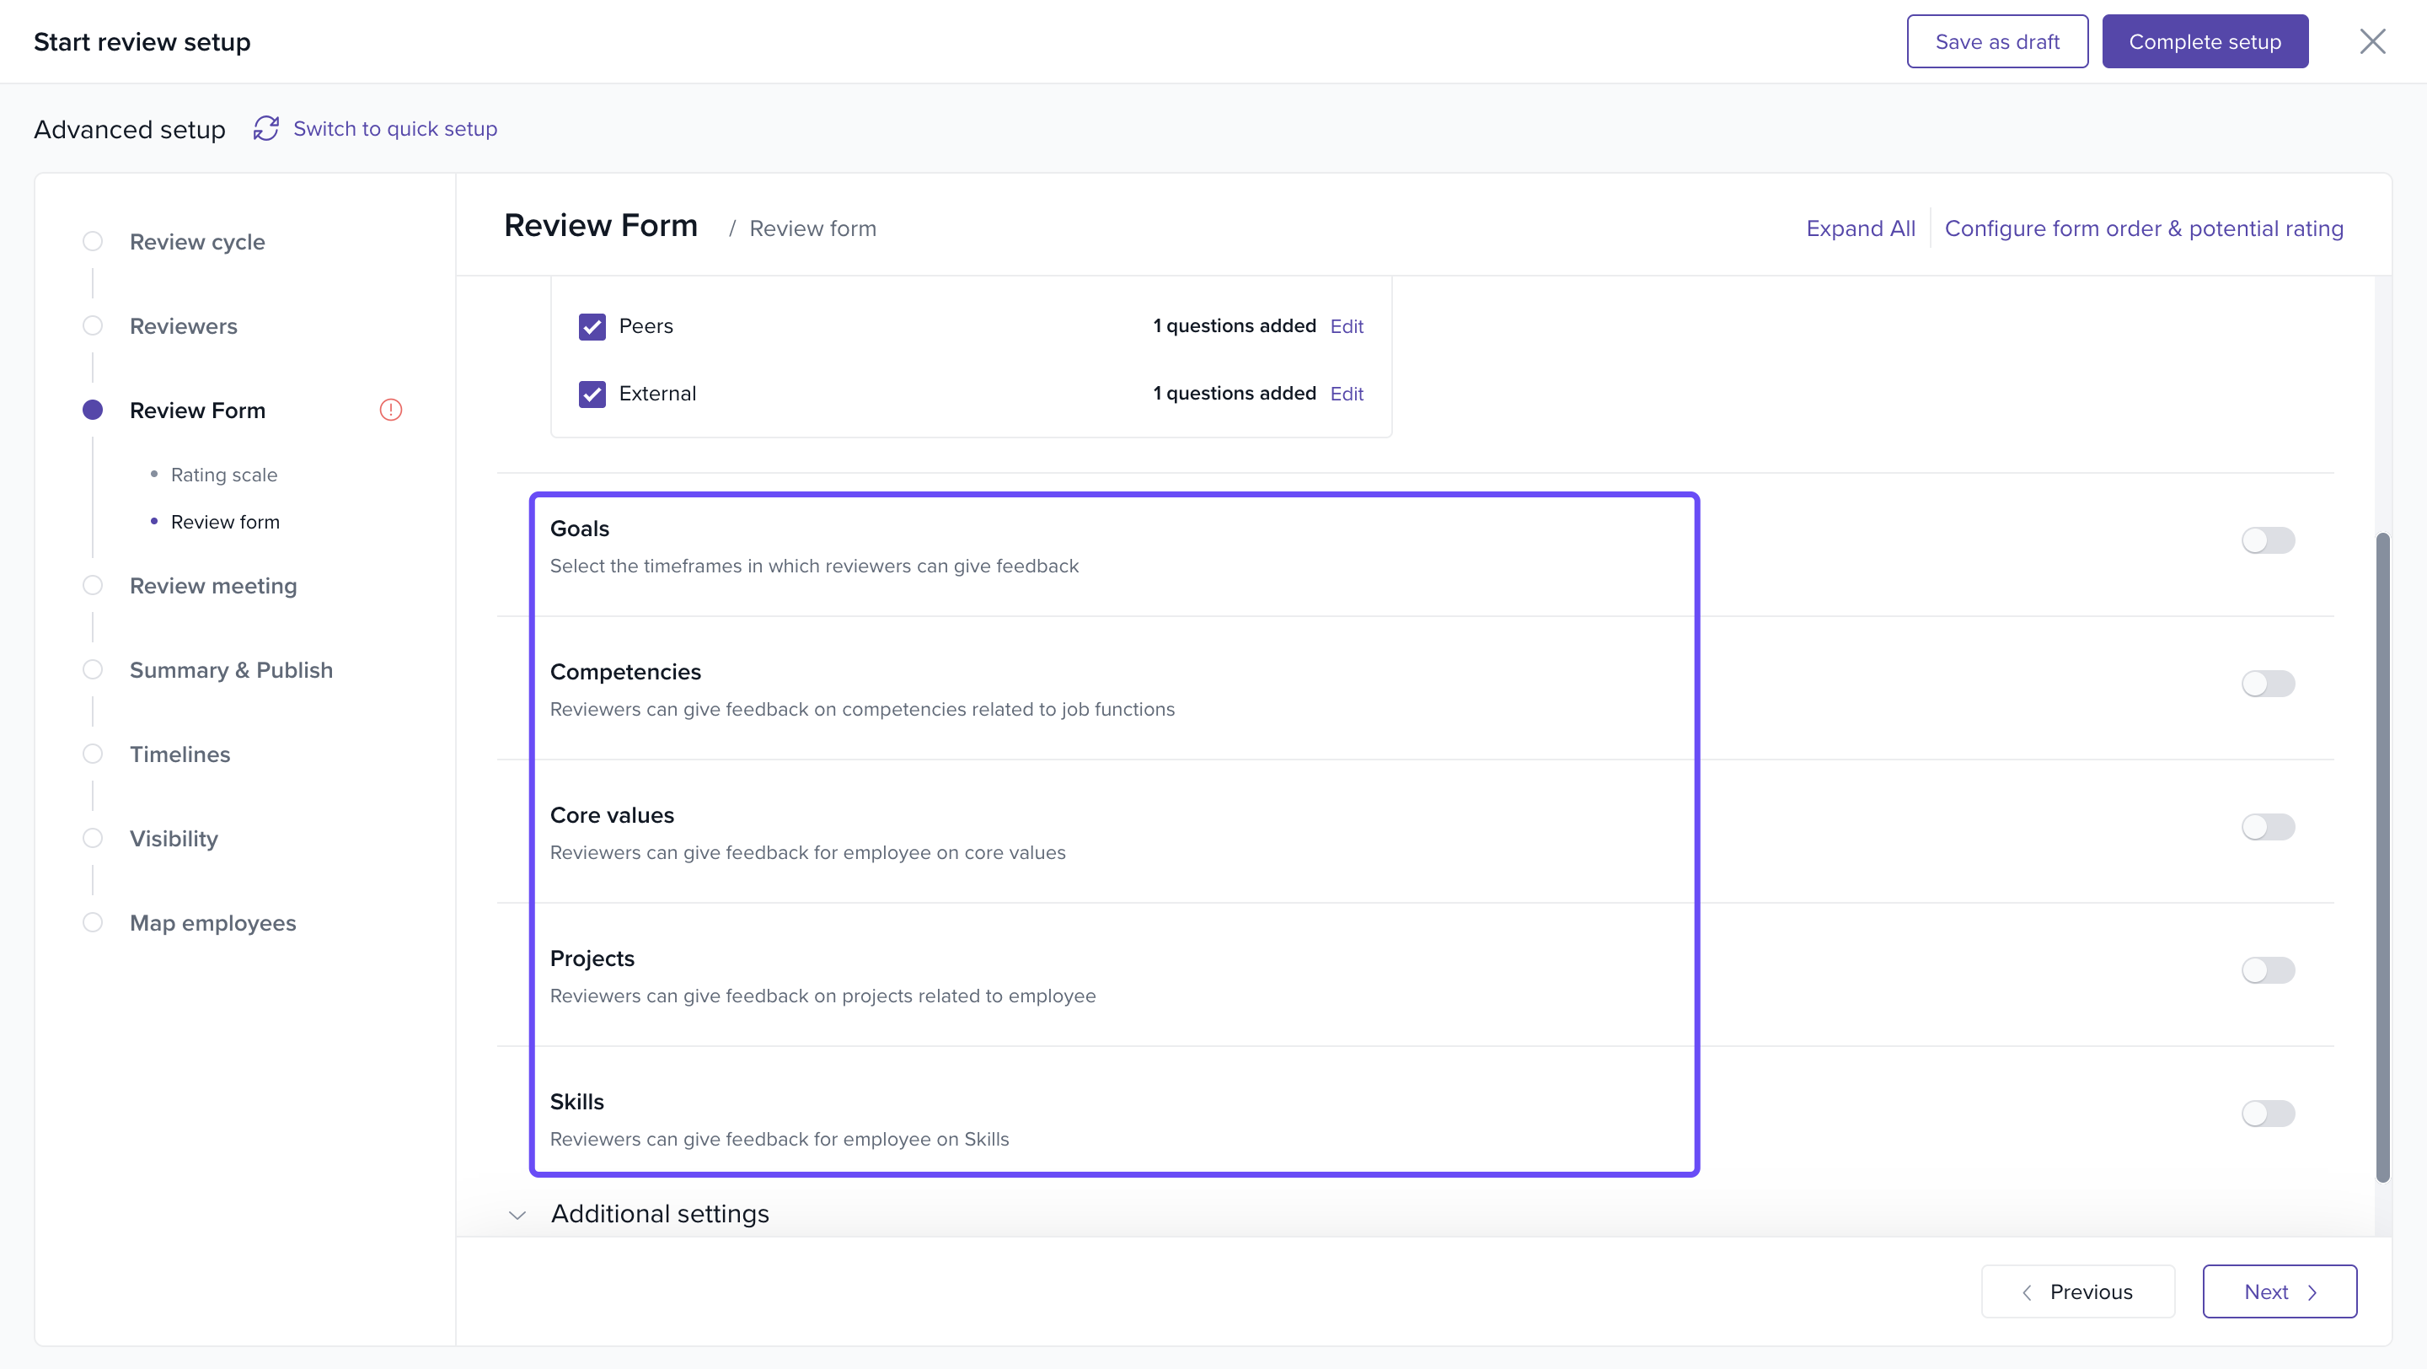The height and width of the screenshot is (1369, 2427).
Task: Go to Review meeting step
Action: click(213, 586)
